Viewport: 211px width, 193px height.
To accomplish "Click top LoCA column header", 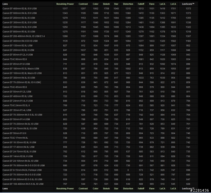I will [173, 4].
